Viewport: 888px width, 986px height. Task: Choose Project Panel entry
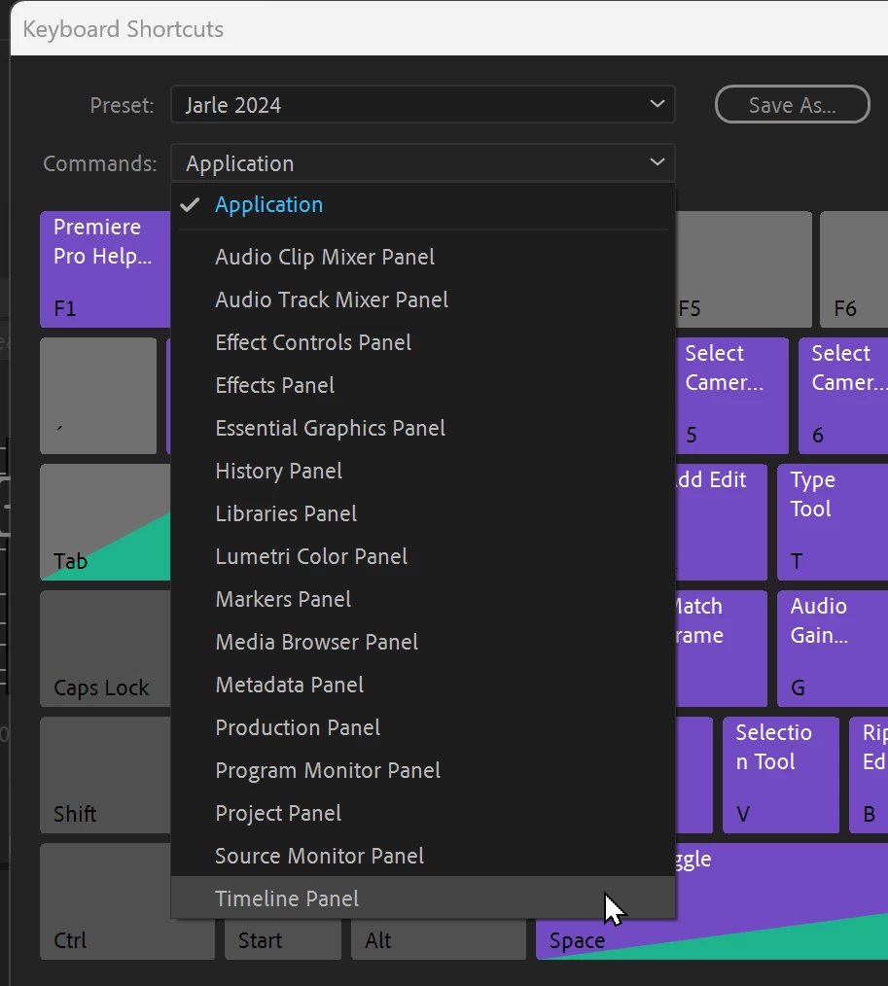(x=423, y=813)
